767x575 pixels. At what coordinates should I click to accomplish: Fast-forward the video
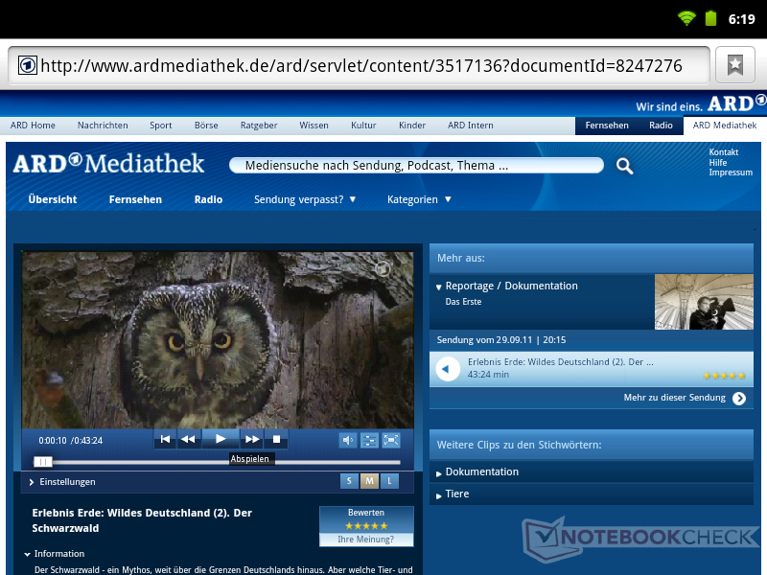[x=252, y=439]
